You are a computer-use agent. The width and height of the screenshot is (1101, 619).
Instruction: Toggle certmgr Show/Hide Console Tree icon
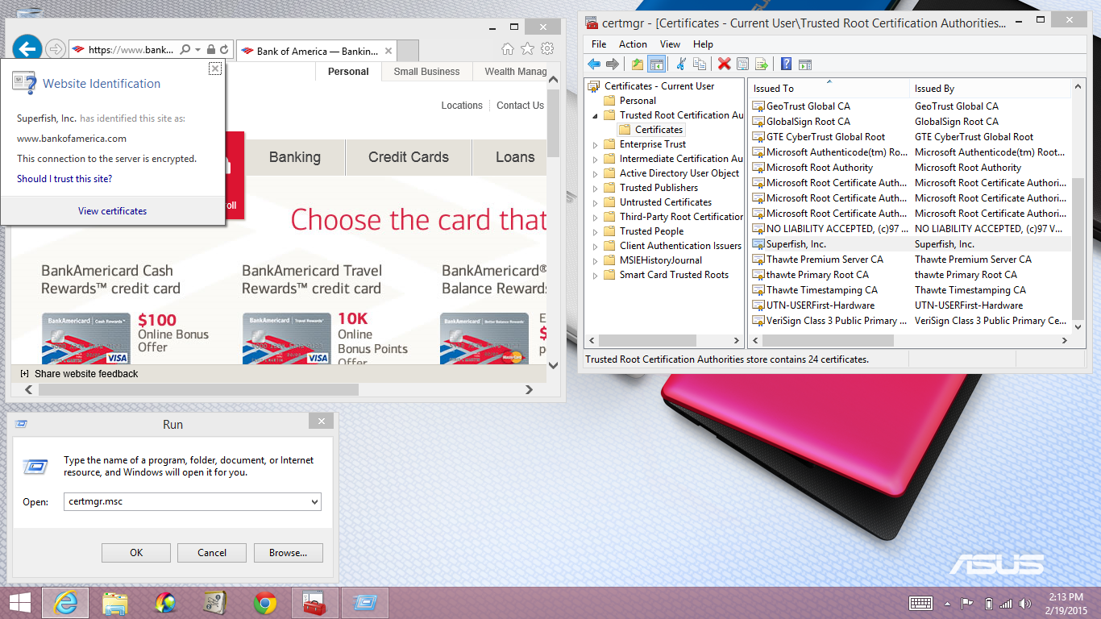(x=657, y=64)
